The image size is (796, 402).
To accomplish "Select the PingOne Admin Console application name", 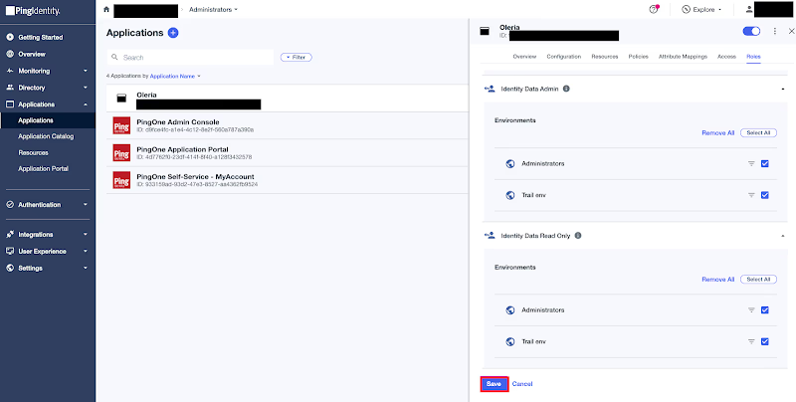I will pos(178,122).
